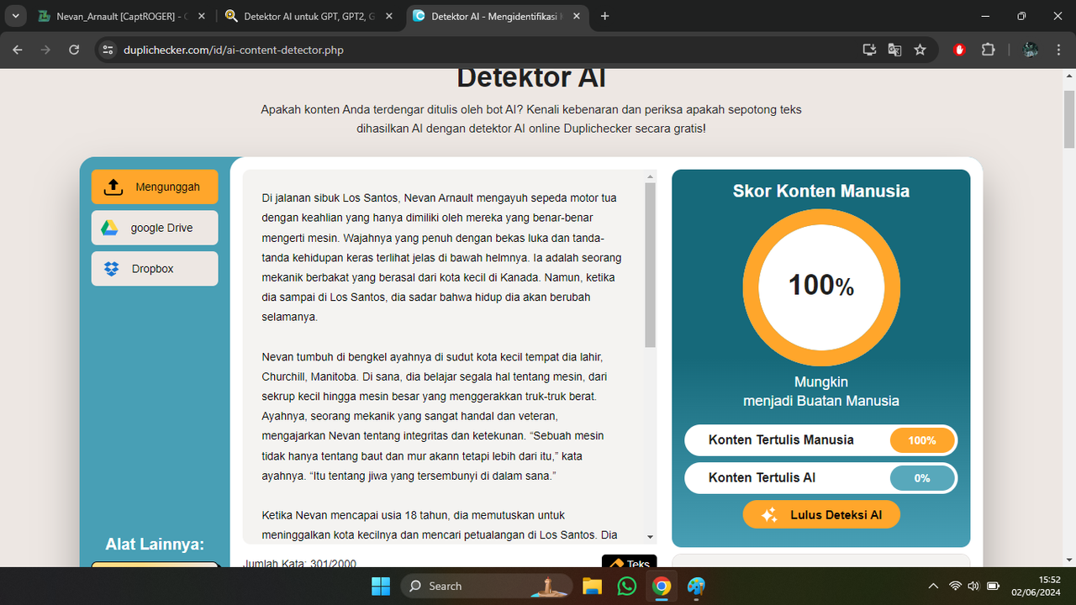This screenshot has height=605, width=1076.
Task: Open WhatsApp from the taskbar
Action: tap(627, 586)
